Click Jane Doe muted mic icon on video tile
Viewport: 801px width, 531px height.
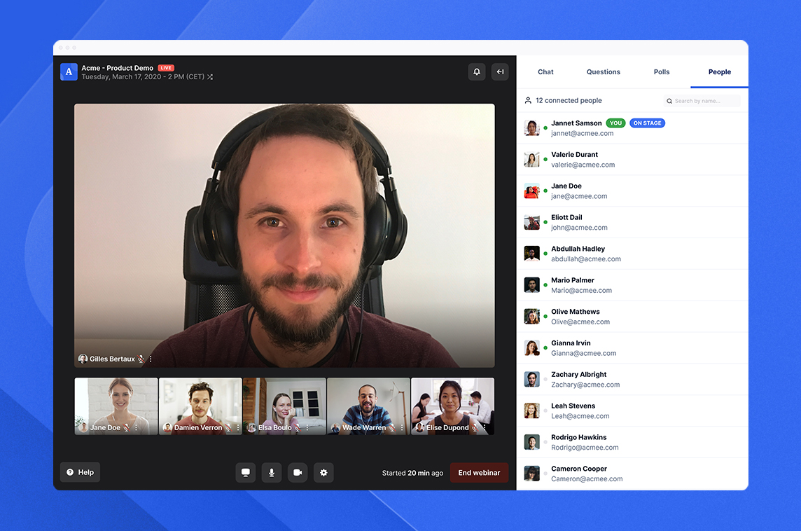tap(127, 428)
